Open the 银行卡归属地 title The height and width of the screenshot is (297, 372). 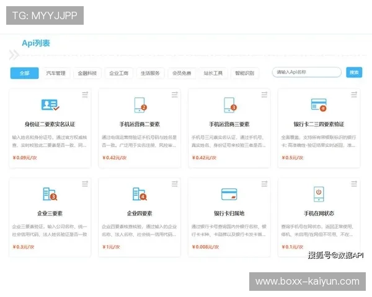(x=229, y=213)
